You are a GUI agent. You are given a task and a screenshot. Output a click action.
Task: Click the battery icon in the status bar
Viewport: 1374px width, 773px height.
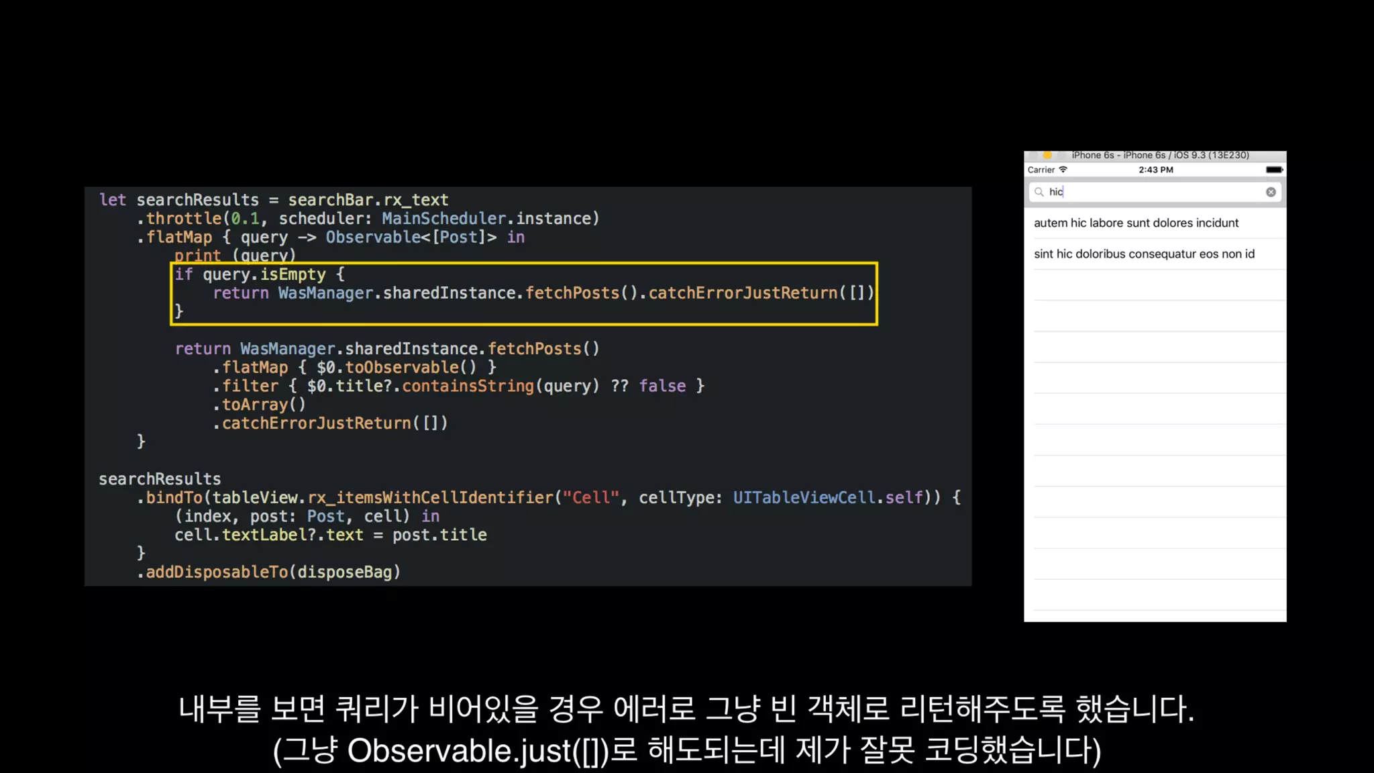pyautogui.click(x=1274, y=170)
